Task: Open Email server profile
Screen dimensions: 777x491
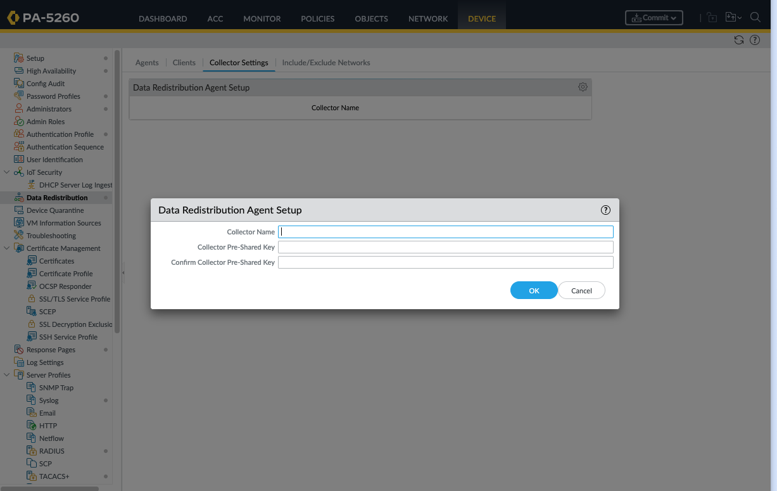Action: click(47, 413)
